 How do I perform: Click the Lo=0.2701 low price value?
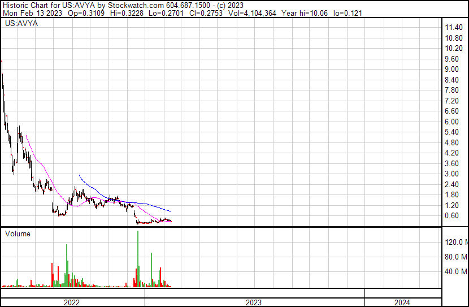(x=166, y=13)
